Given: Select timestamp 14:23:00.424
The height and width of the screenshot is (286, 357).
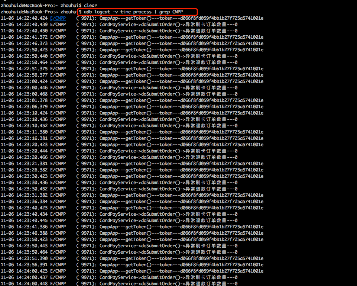Looking at the screenshot, I should (x=32, y=81).
